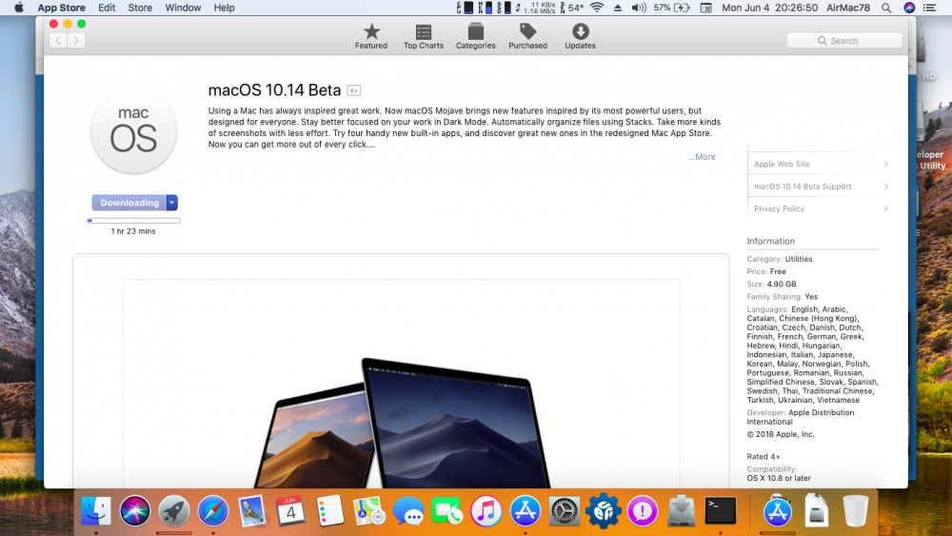This screenshot has width=952, height=536.
Task: Click the battery status at 57%
Action: pyautogui.click(x=671, y=8)
